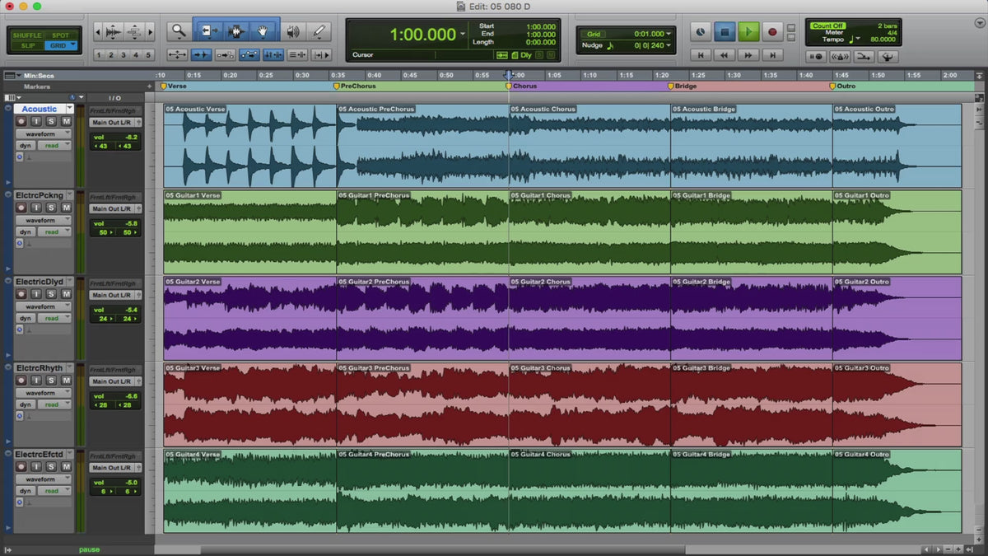Solo the ElctrcPckng track

(x=51, y=208)
